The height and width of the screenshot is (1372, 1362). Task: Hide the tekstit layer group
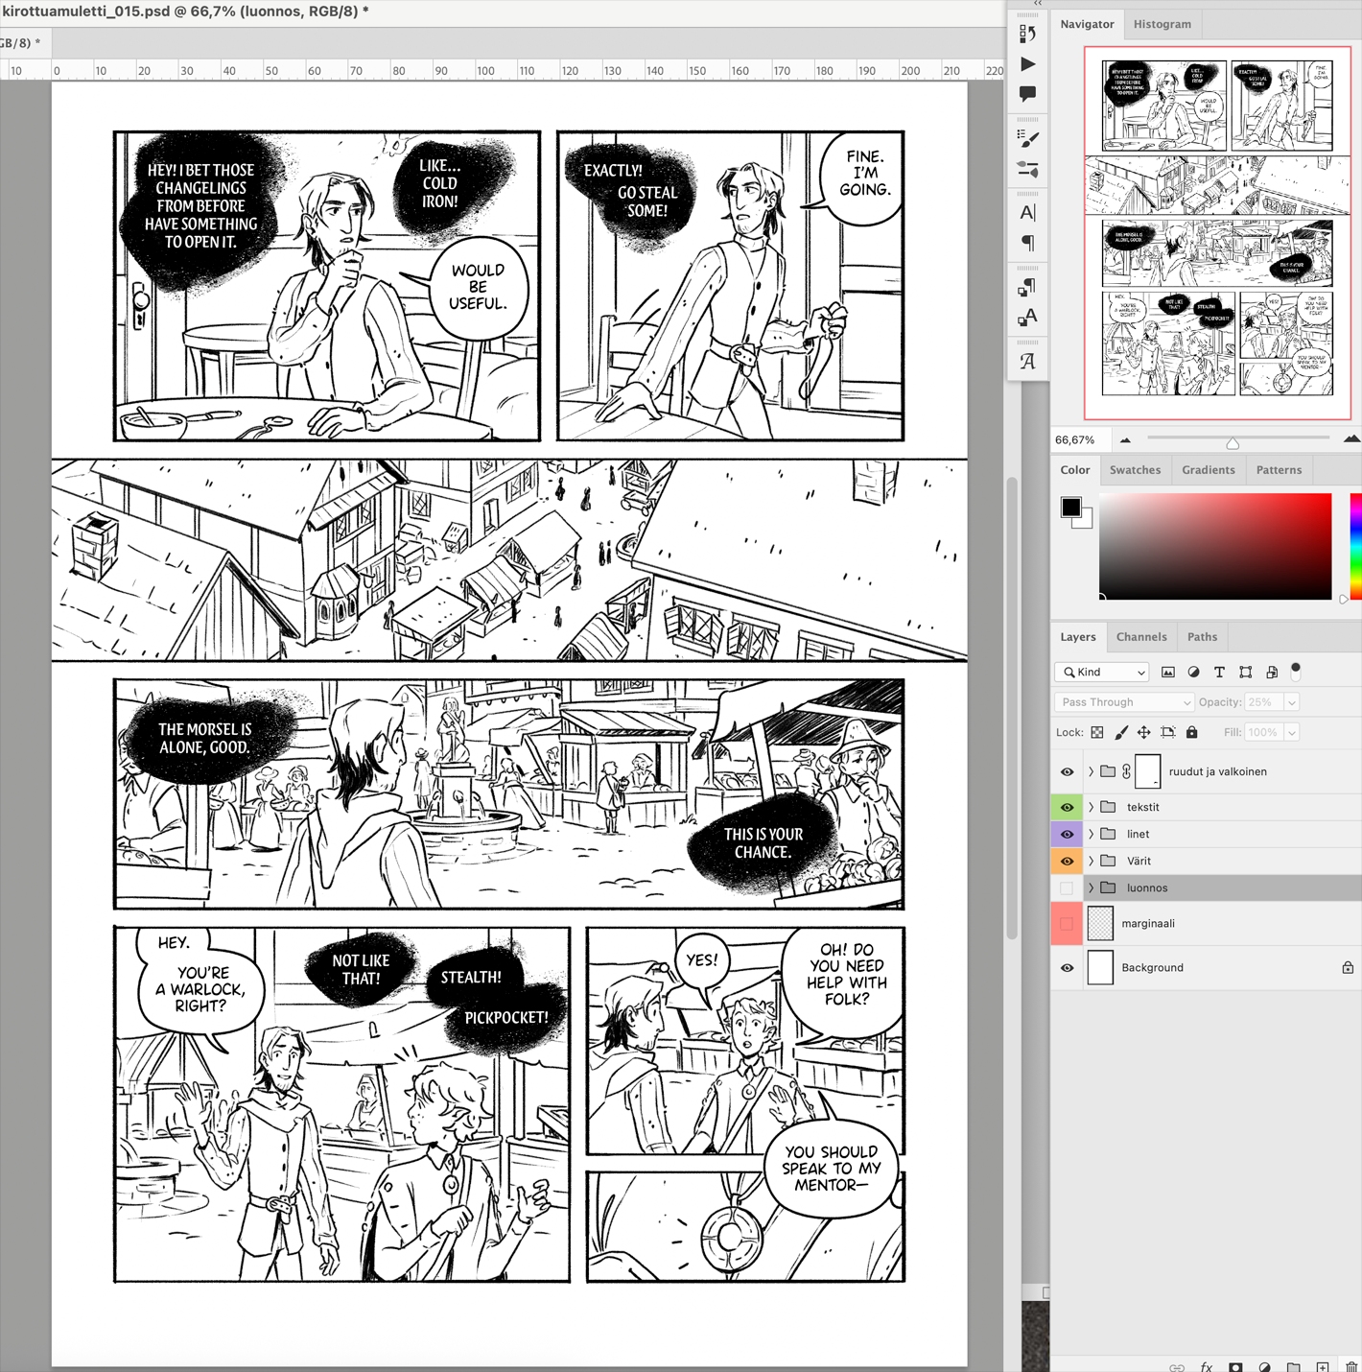(x=1067, y=807)
